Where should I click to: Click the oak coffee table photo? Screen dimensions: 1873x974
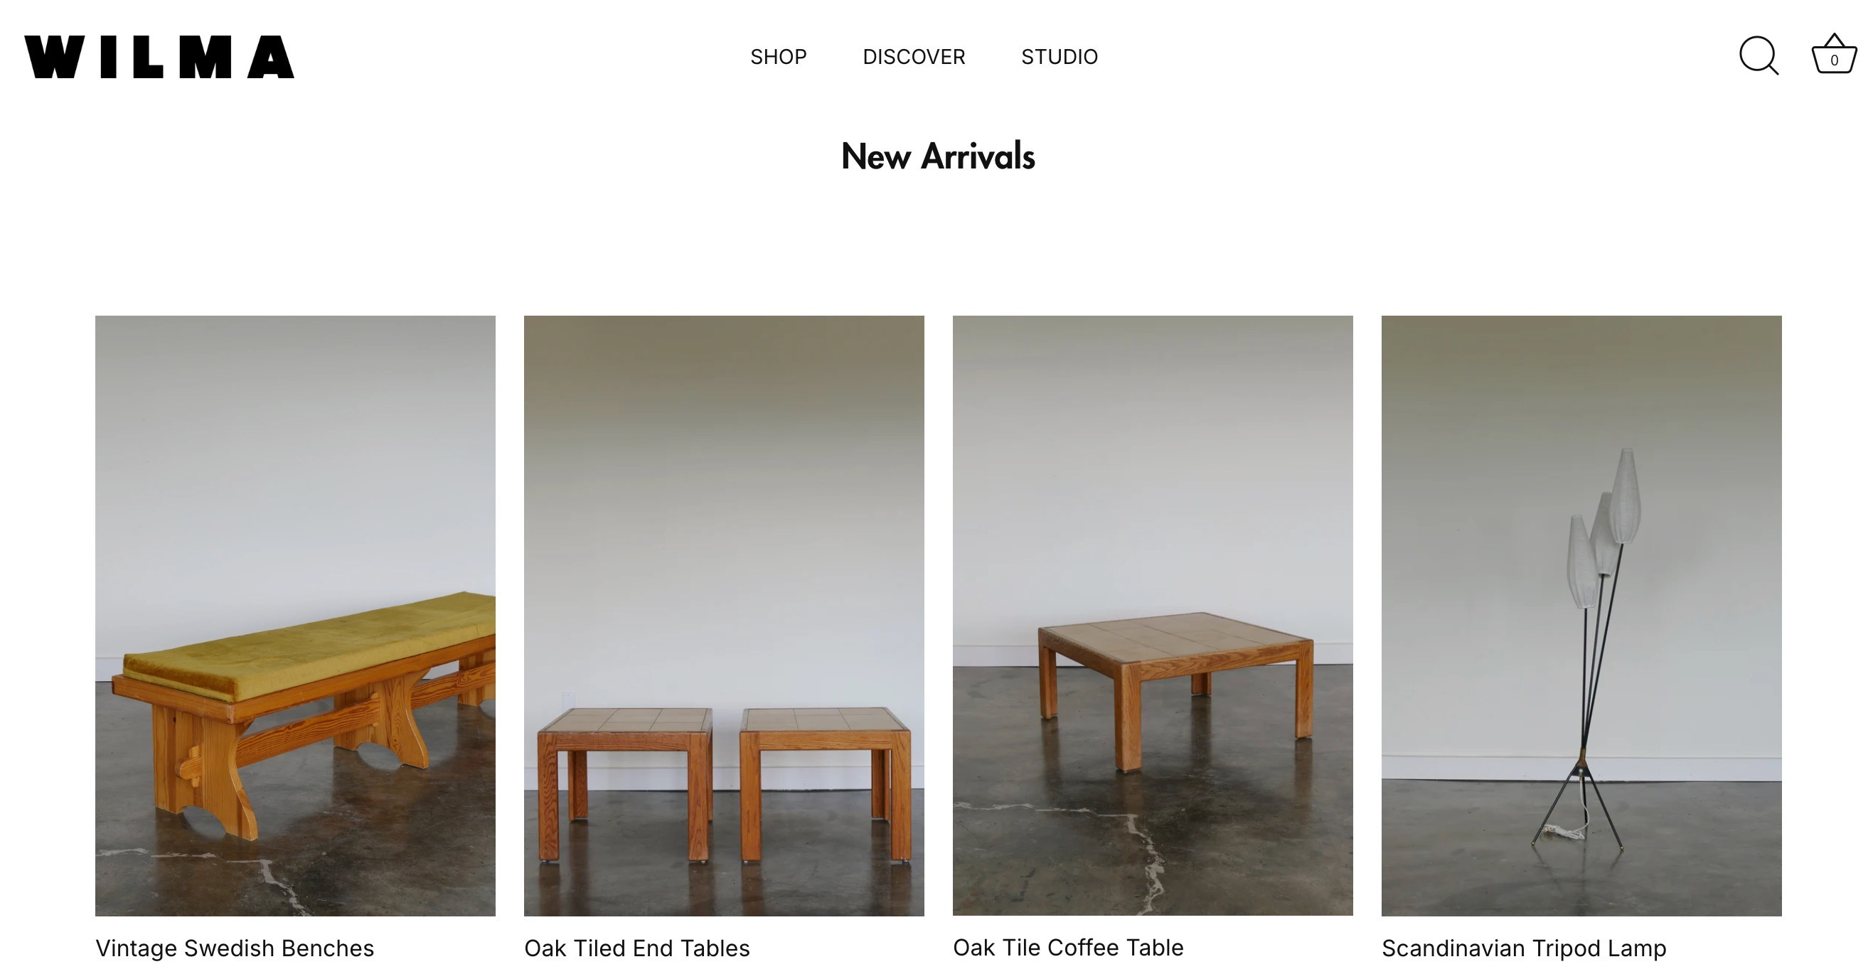(x=1153, y=615)
